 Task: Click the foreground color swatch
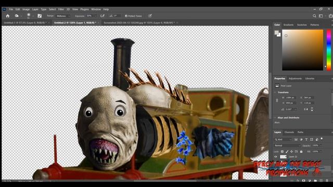[x=276, y=32]
